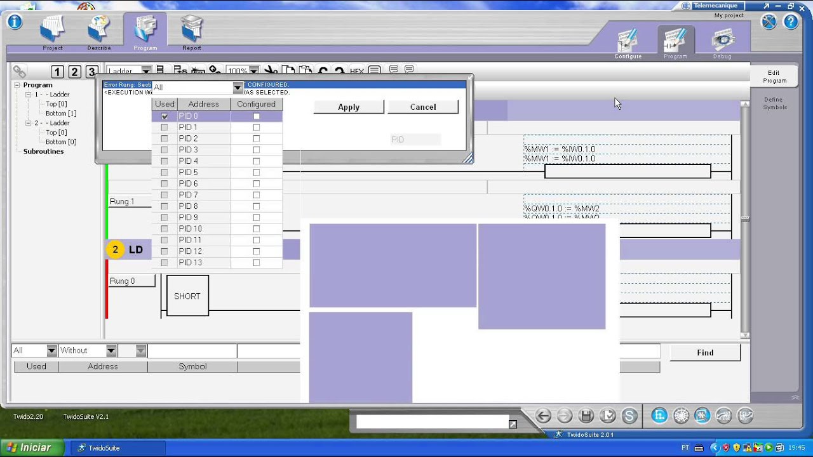Click the redo arrow toolbar icon
Viewport: 813px width, 457px height.
[339, 70]
